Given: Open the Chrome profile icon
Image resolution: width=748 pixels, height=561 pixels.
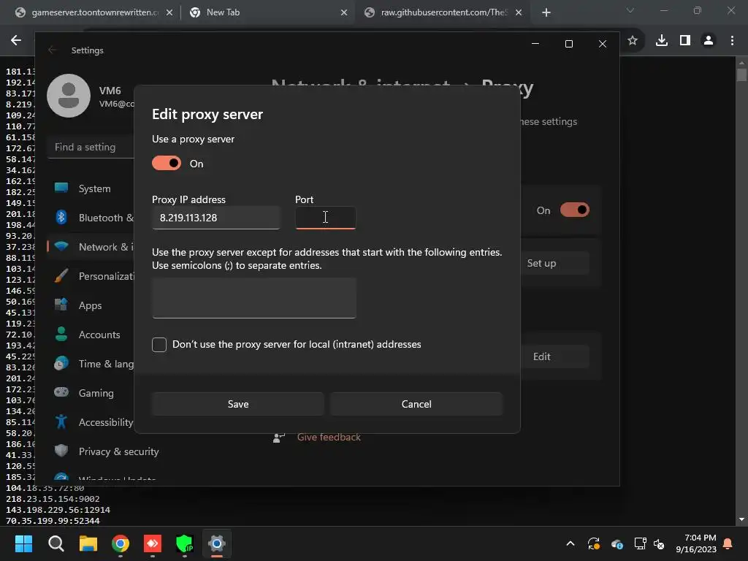Looking at the screenshot, I should tap(709, 41).
